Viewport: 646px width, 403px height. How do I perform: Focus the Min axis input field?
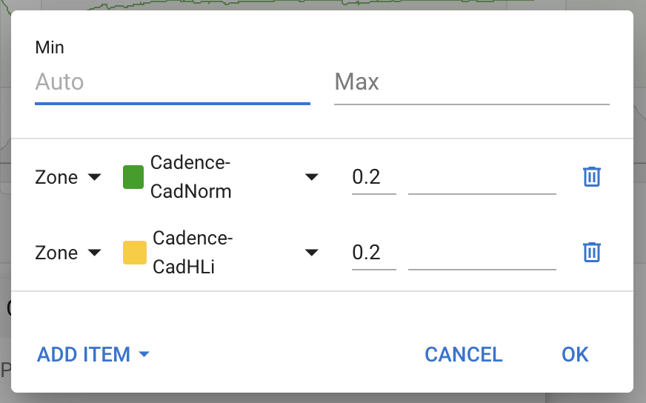(x=172, y=81)
